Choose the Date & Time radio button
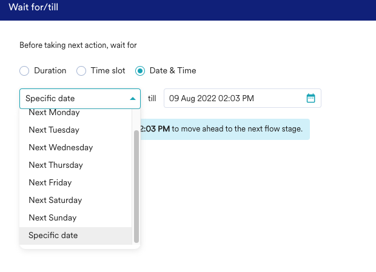The image size is (376, 272). point(140,71)
